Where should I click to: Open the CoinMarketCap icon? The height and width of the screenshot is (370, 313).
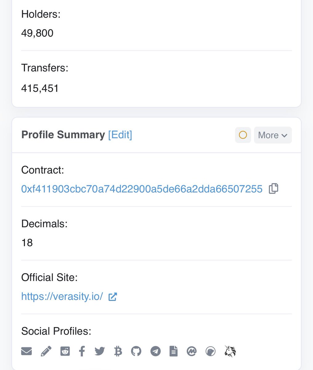coord(192,351)
